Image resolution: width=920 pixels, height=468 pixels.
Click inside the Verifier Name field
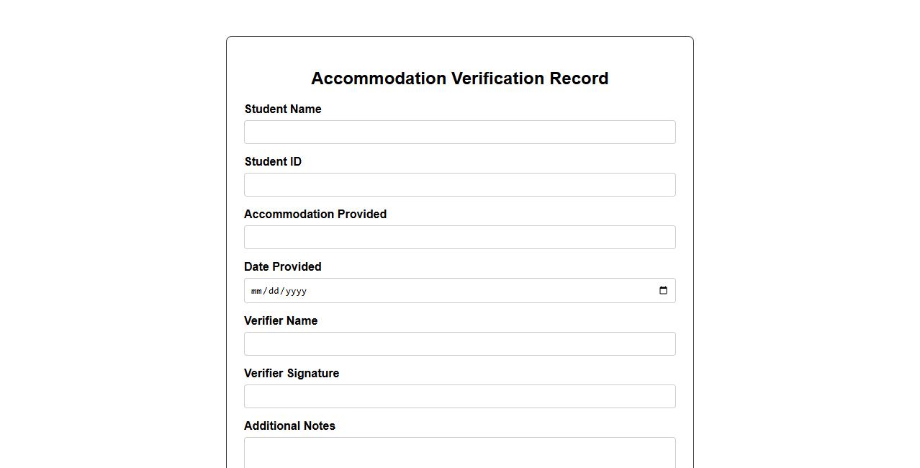(459, 344)
